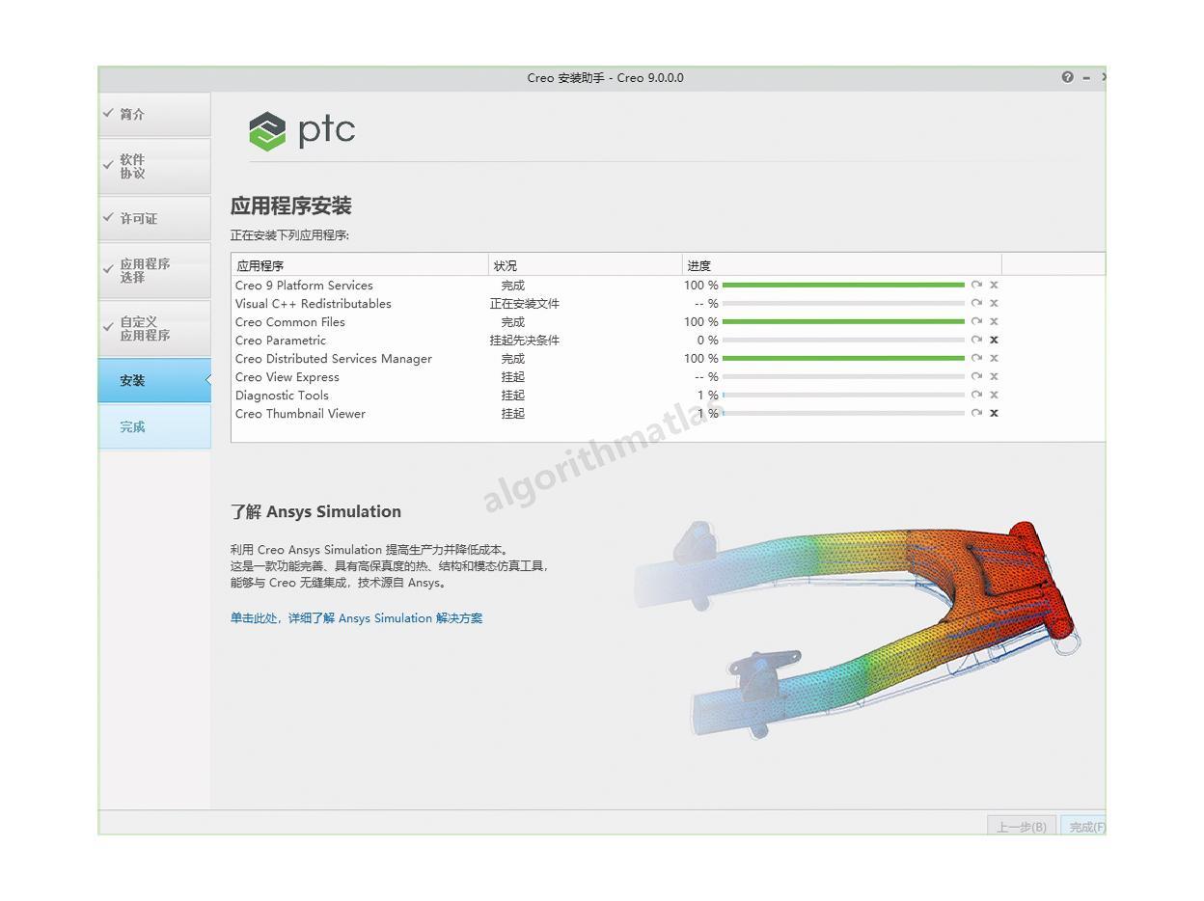
Task: Cancel Creo Parametric installation
Action: (994, 340)
